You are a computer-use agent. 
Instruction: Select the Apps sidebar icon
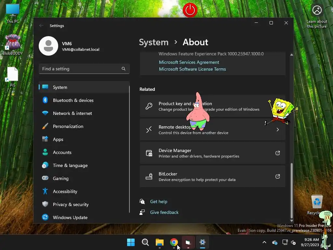45,139
